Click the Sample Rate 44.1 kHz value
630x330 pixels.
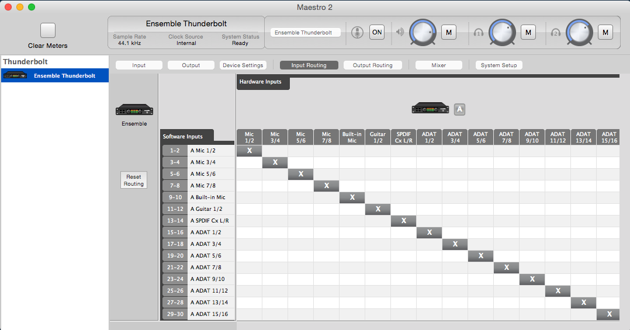pyautogui.click(x=129, y=43)
